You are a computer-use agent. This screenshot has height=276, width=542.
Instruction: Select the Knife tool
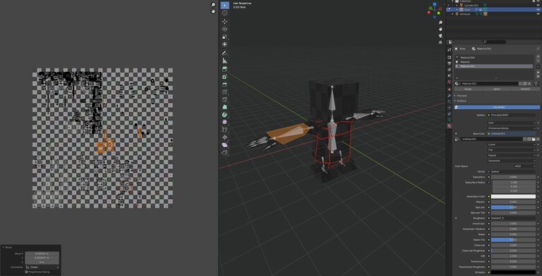coord(224,100)
